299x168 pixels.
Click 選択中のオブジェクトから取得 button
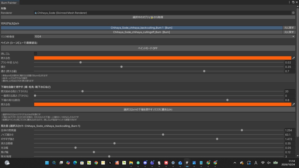click(148, 17)
